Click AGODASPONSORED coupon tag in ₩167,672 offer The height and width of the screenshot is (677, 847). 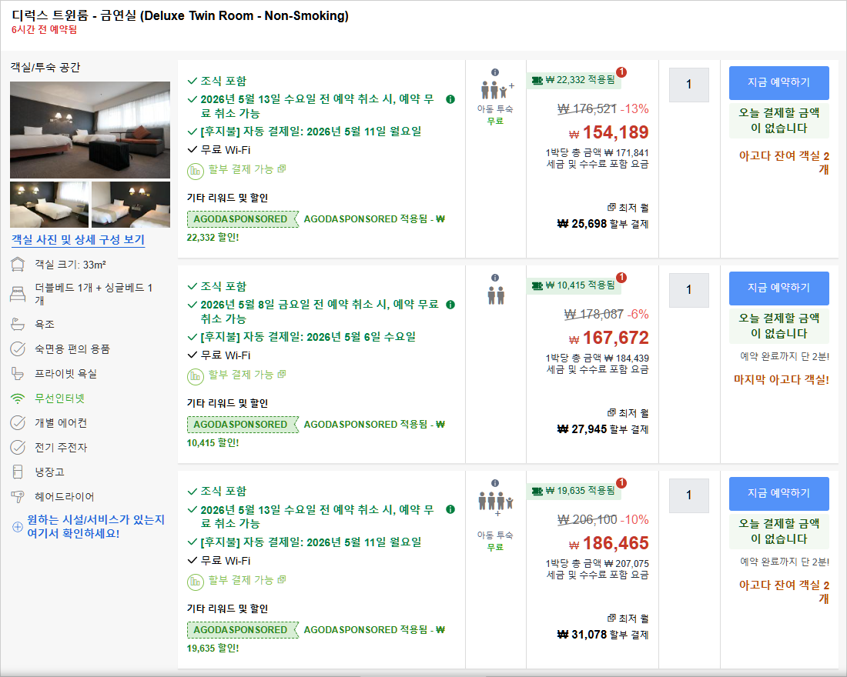click(242, 425)
